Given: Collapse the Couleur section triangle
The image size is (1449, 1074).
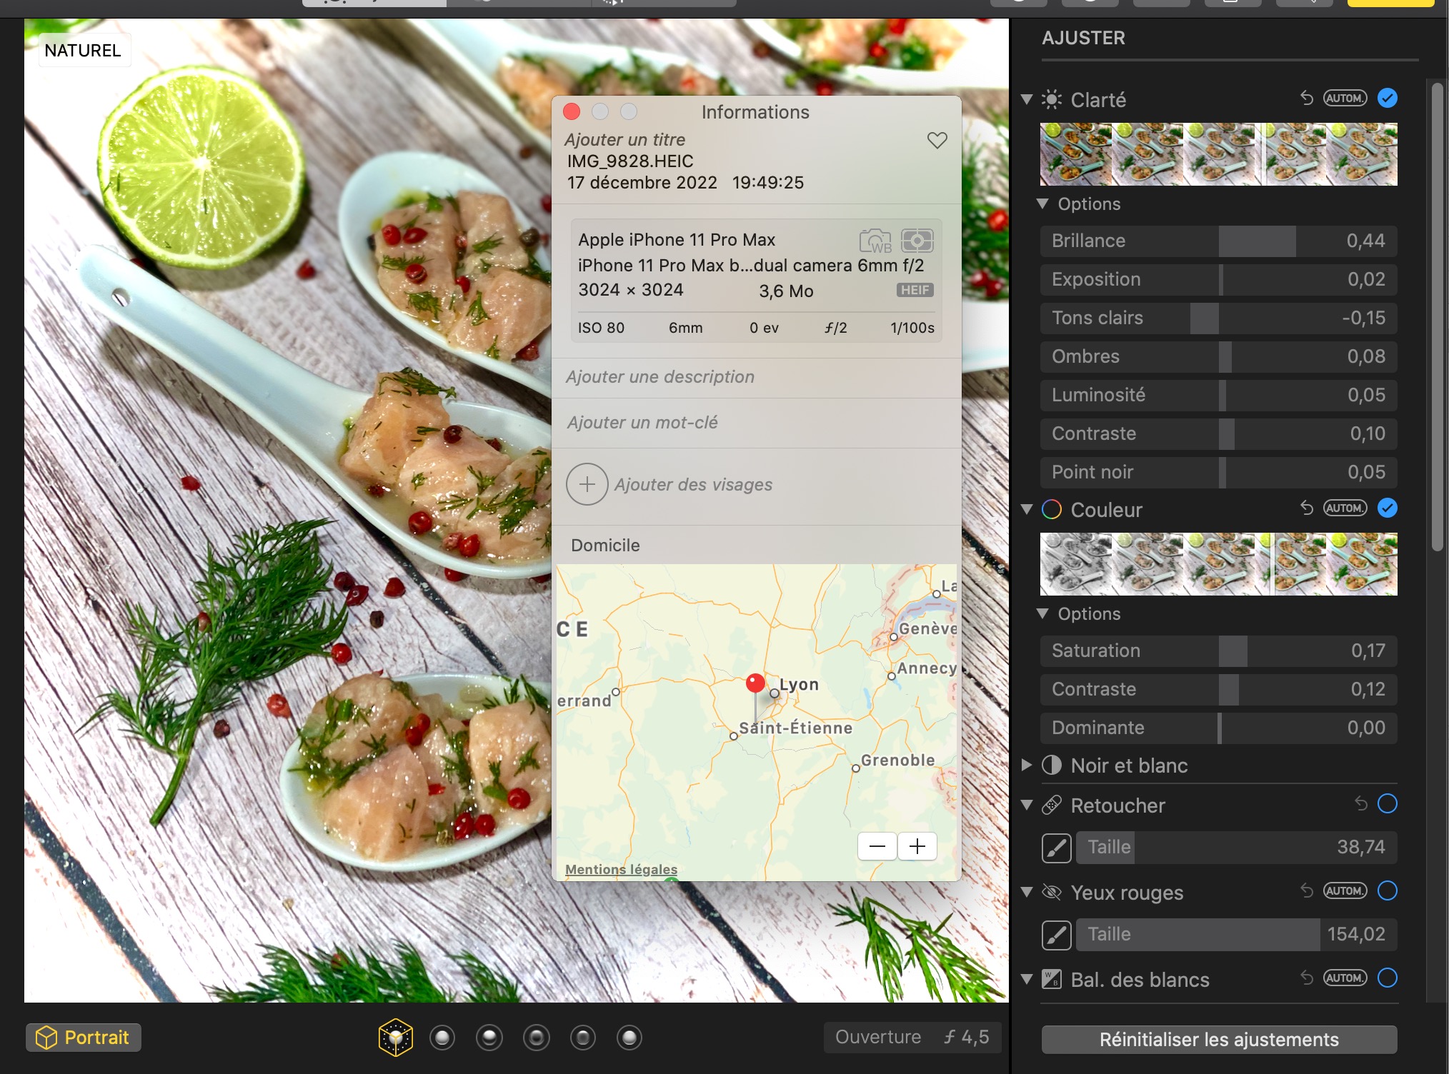Looking at the screenshot, I should tap(1027, 510).
